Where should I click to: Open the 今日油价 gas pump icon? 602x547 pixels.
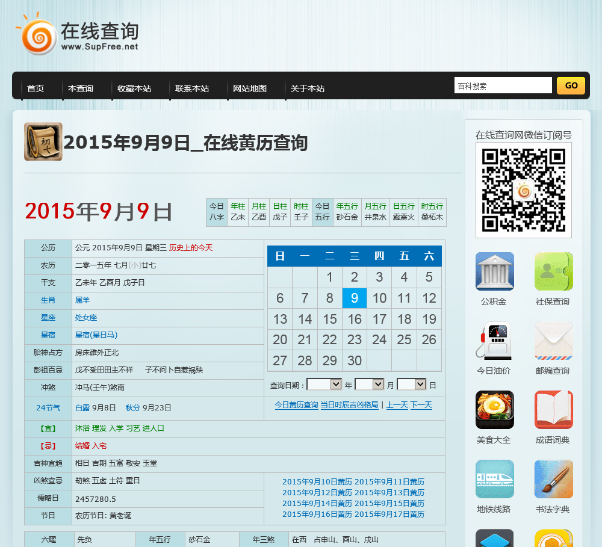click(x=494, y=341)
